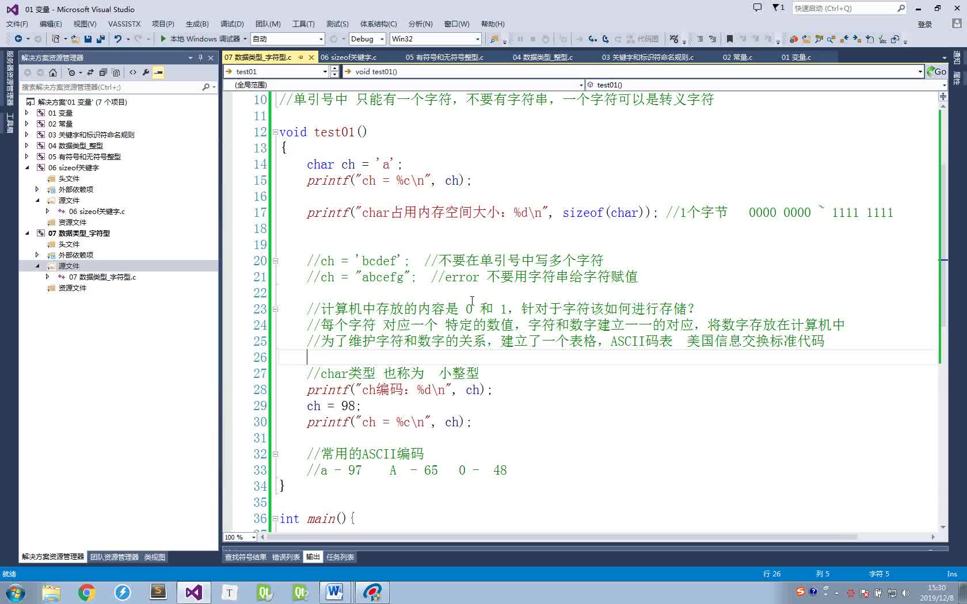
Task: Click the Undo arrow icon
Action: pyautogui.click(x=118, y=39)
